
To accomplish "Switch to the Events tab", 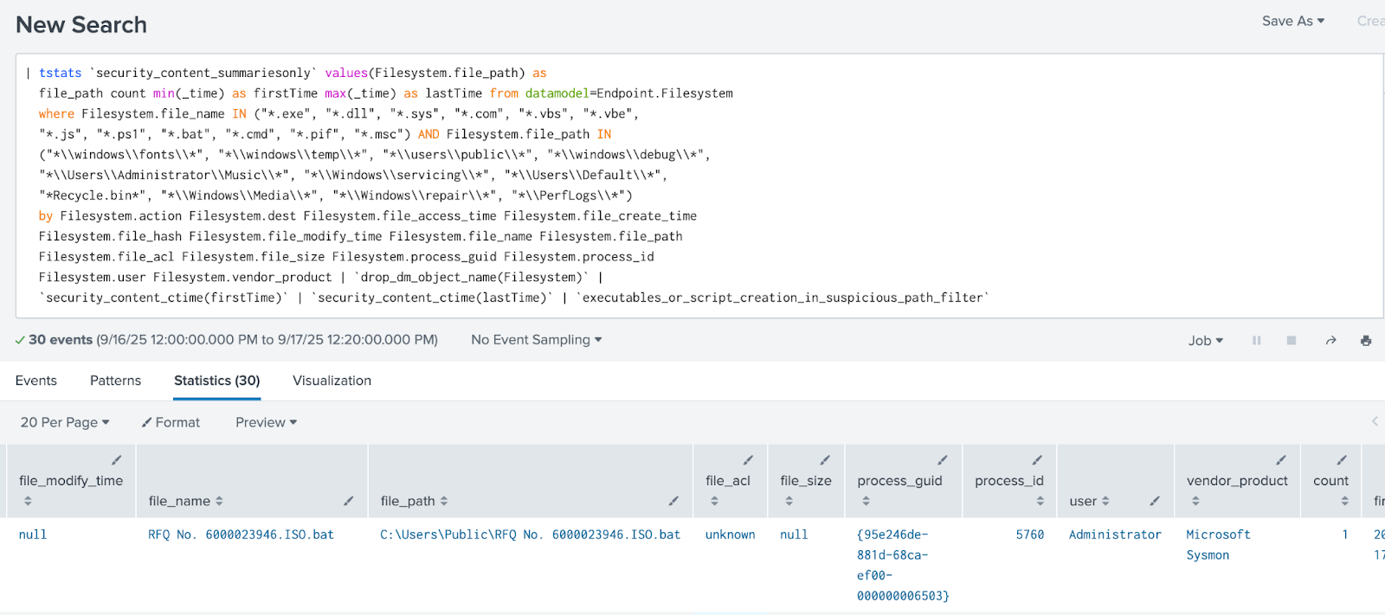I will (x=36, y=381).
